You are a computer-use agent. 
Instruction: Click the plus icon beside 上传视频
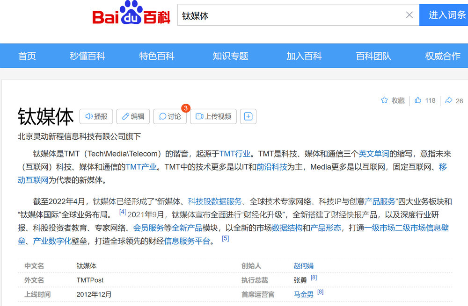point(248,116)
